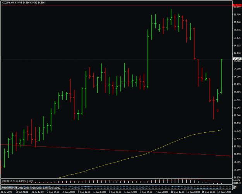Click the red up-arrow marker below the candles
The width and height of the screenshot is (242, 194).
(218, 111)
